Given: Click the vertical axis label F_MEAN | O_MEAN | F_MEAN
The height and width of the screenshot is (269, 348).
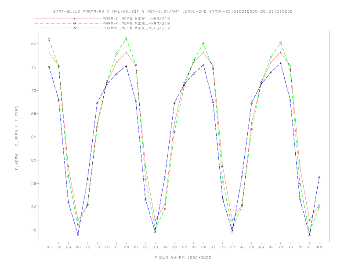Looking at the screenshot, I should coord(17,138).
